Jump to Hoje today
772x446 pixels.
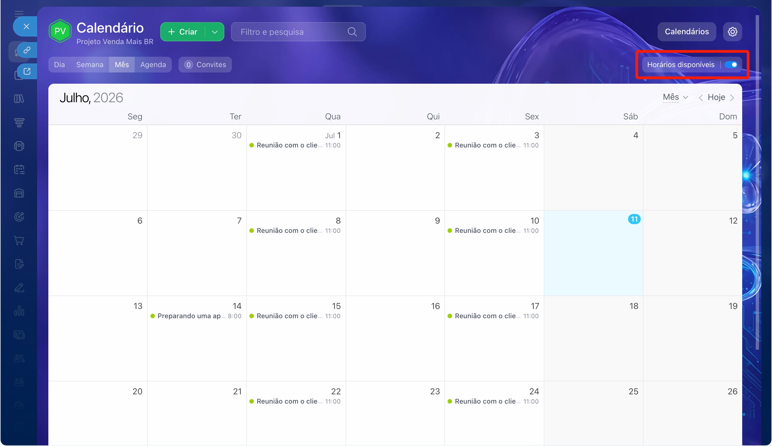(x=716, y=97)
